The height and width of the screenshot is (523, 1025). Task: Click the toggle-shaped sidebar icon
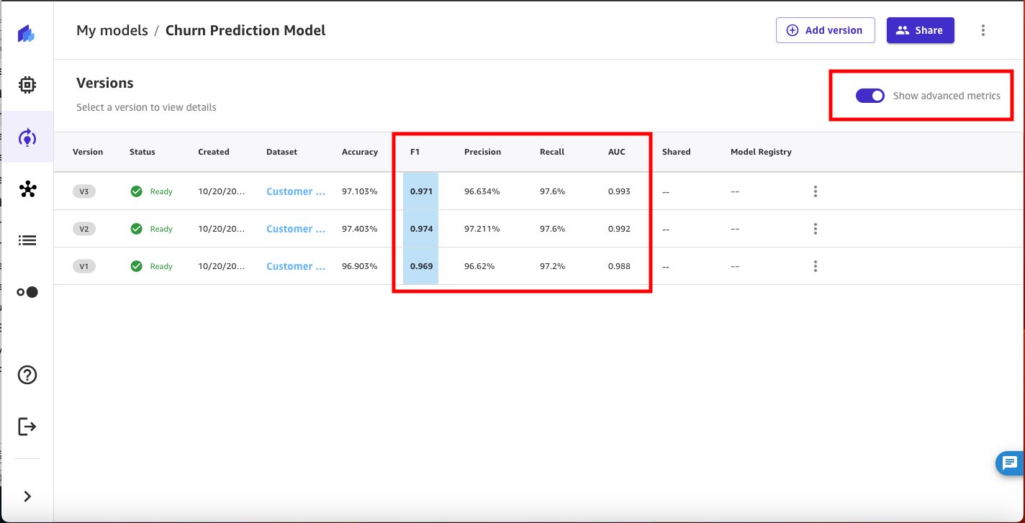(x=27, y=292)
